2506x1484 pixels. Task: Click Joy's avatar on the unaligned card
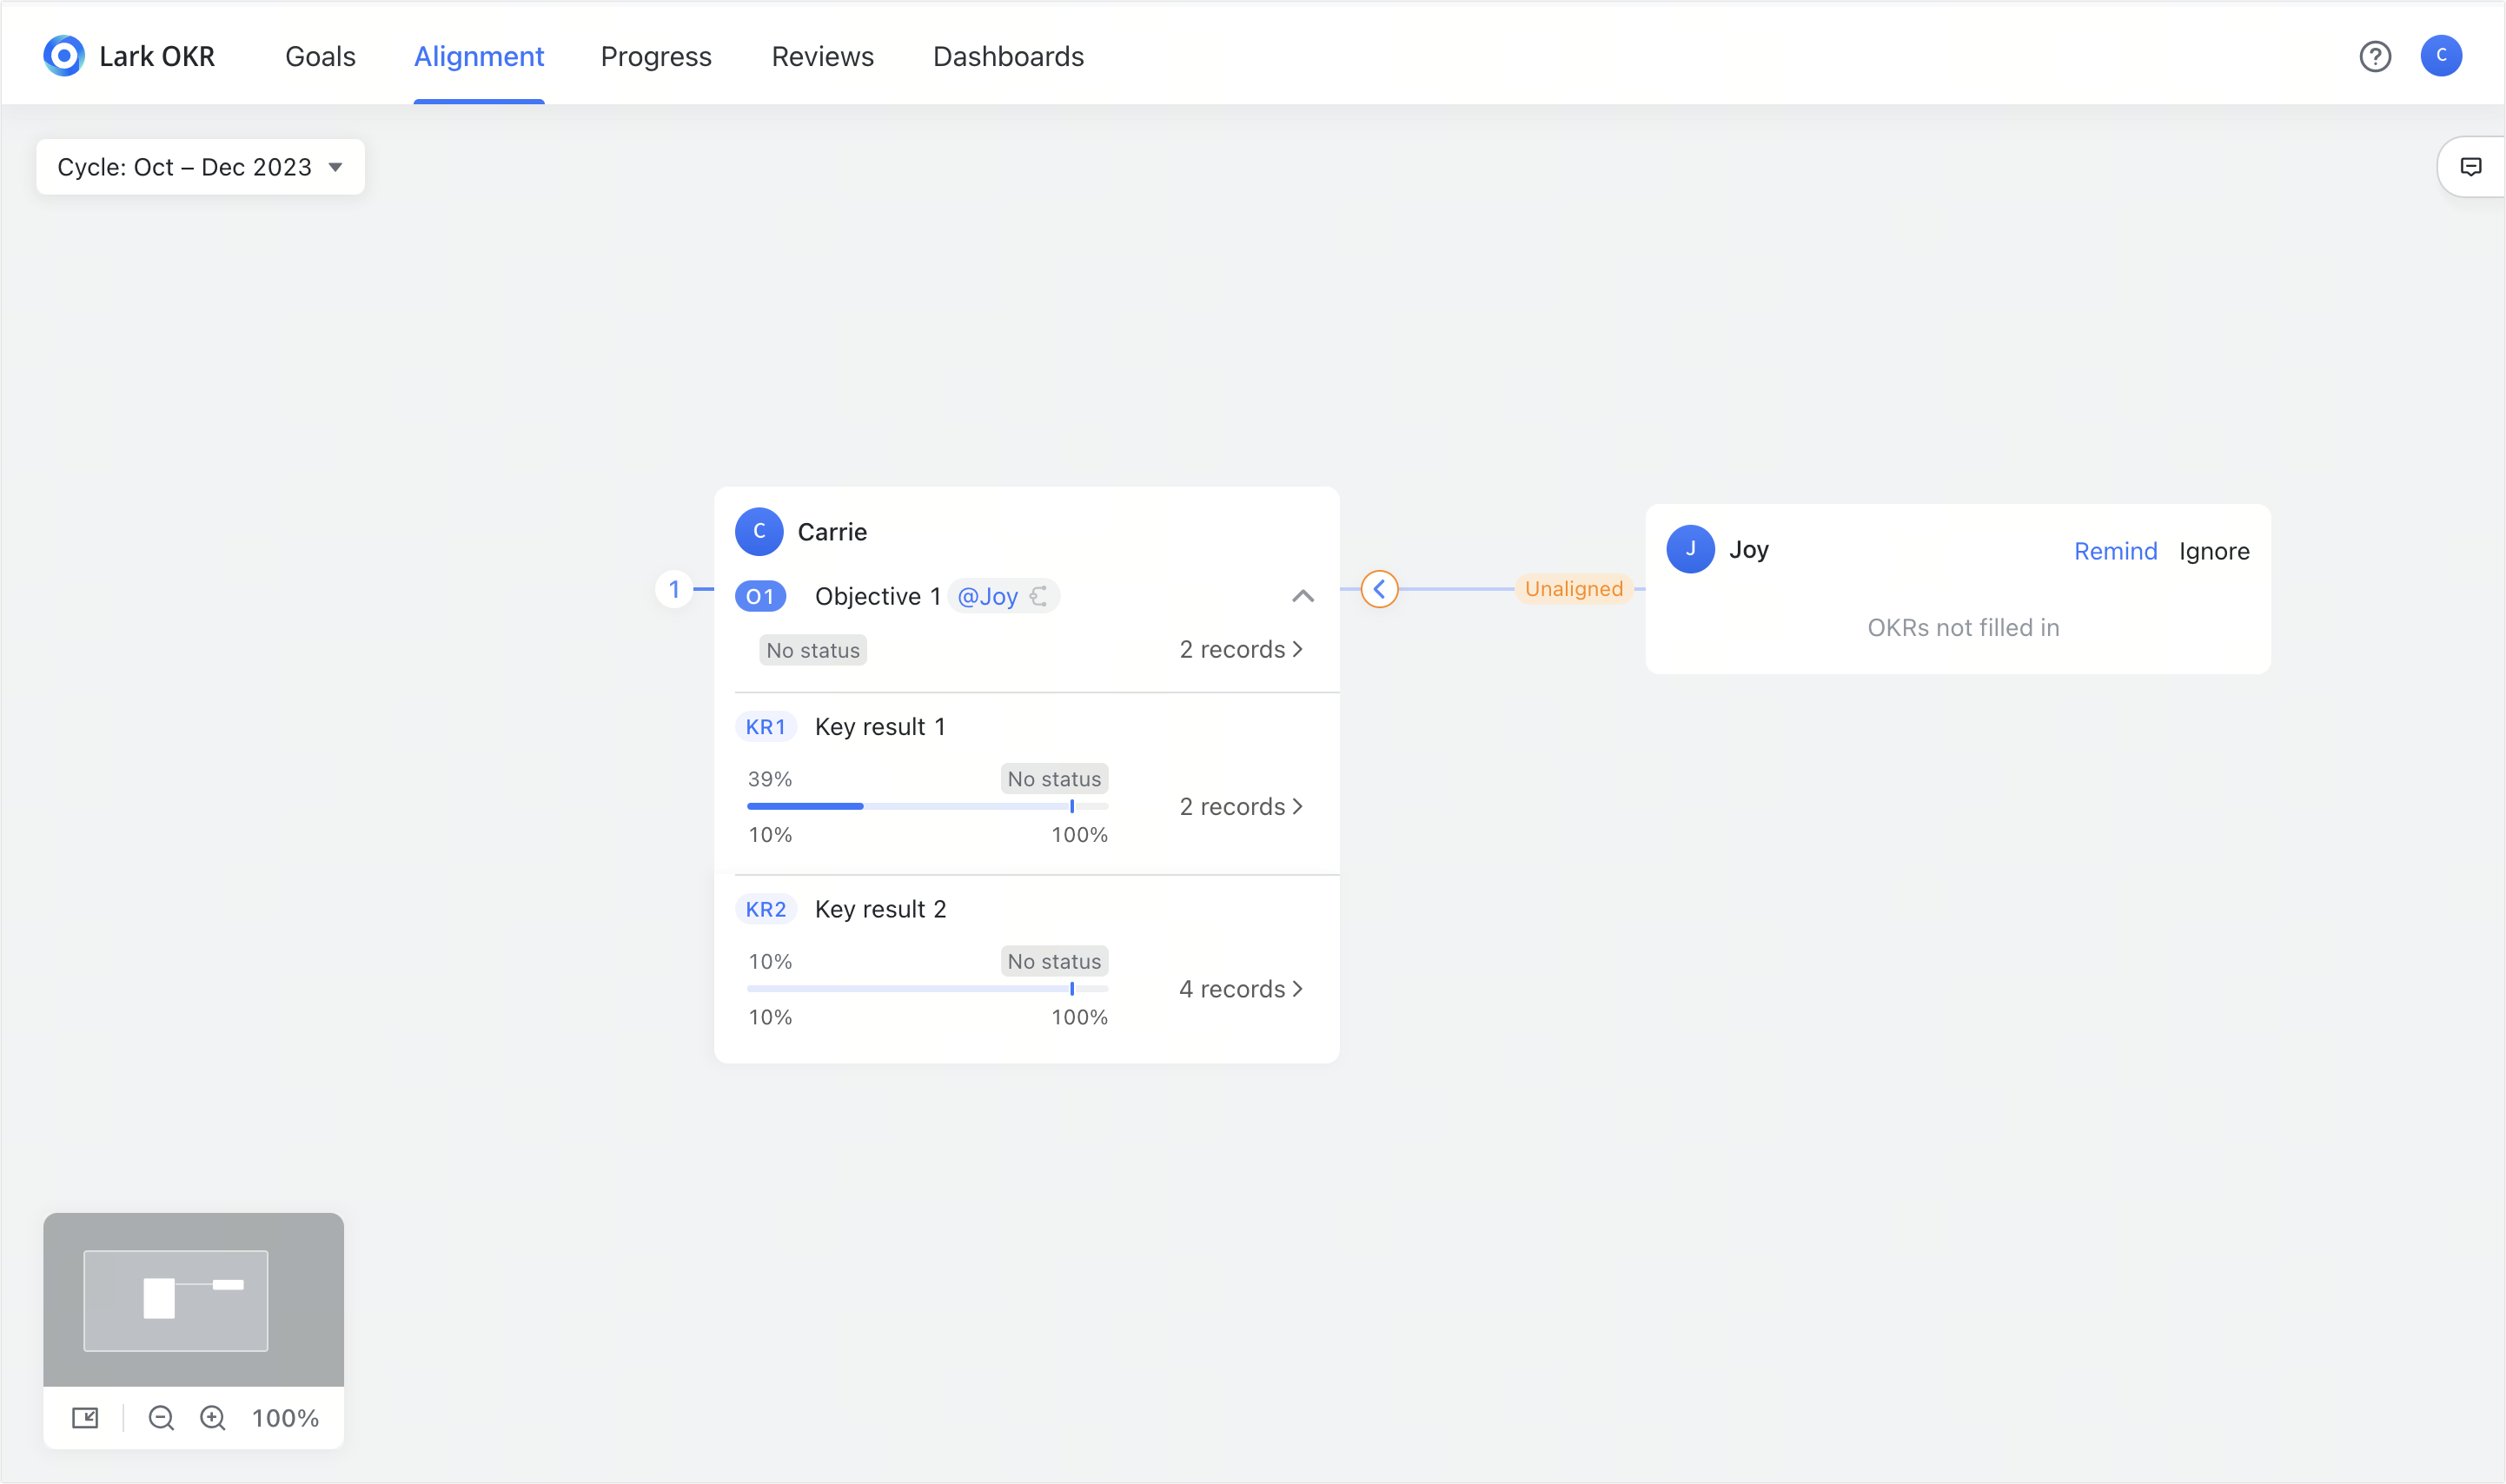pyautogui.click(x=1690, y=549)
